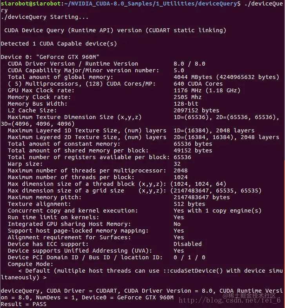Click the Result = PASS line
Viewport: 285px width, 308px height.
point(24,304)
